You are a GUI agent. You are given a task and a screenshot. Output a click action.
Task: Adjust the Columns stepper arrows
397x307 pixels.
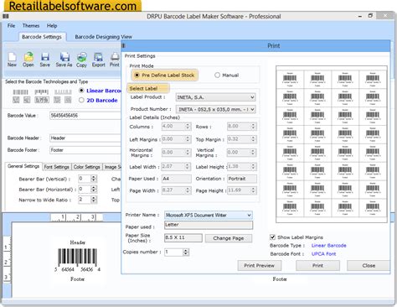pos(188,127)
